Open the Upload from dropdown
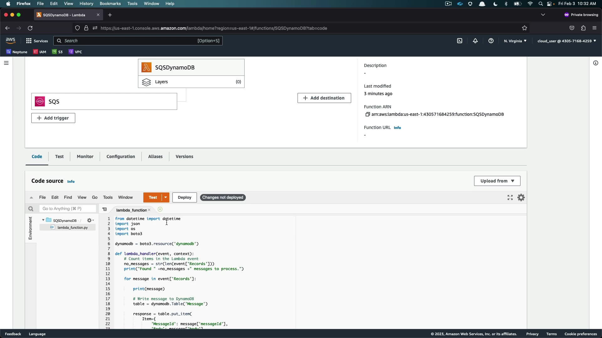 pos(497,181)
